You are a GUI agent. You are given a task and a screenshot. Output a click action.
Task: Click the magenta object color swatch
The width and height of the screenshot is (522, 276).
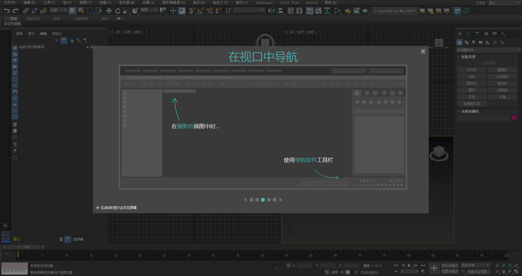(x=514, y=118)
